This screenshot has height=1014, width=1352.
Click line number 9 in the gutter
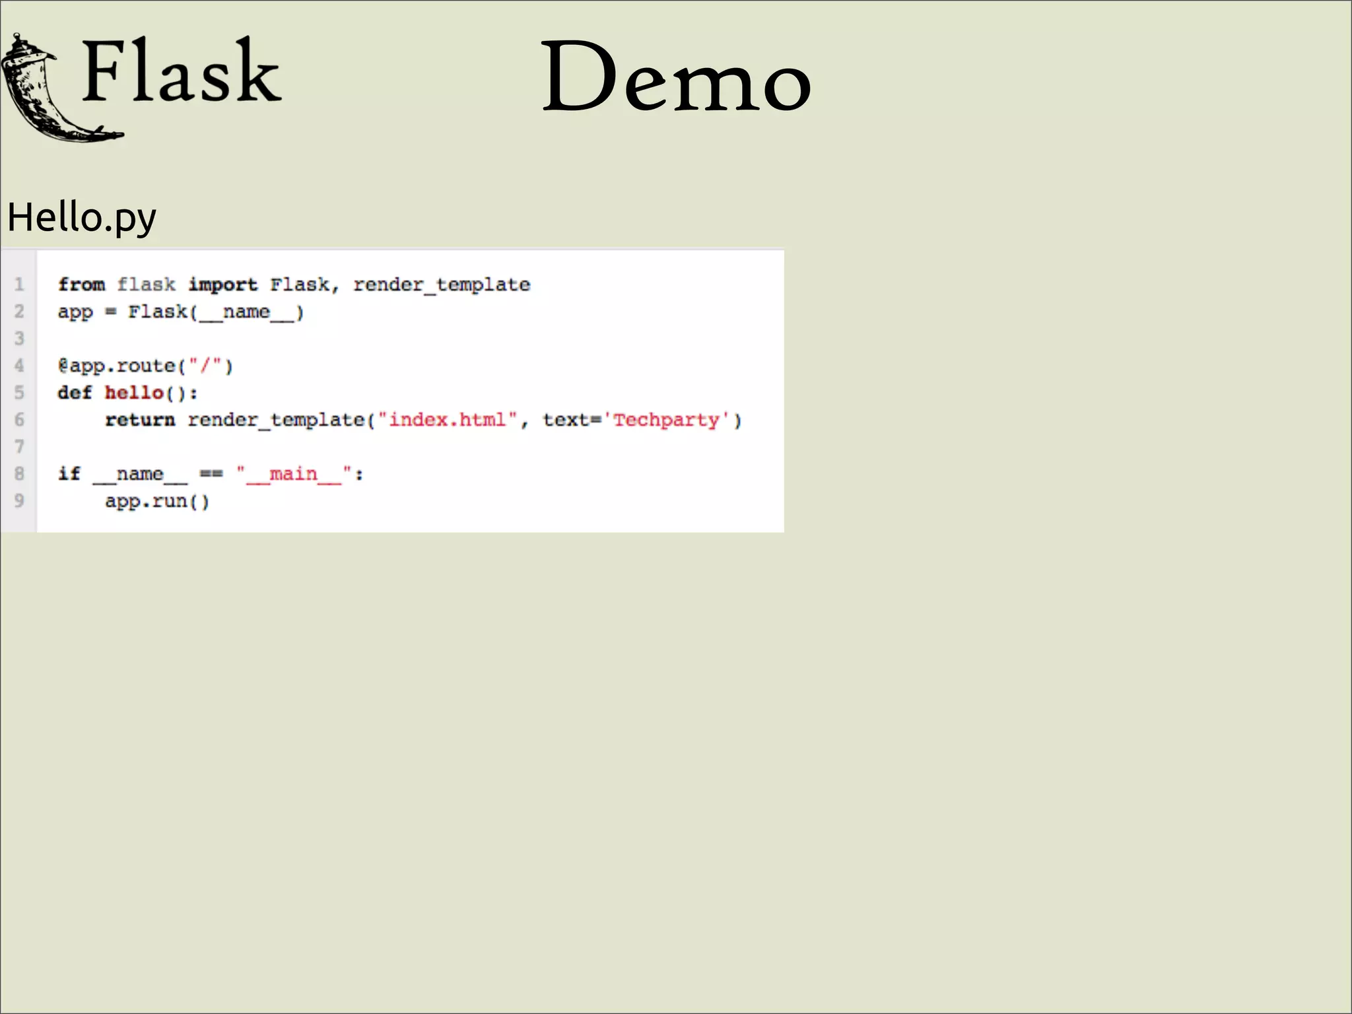coord(19,500)
